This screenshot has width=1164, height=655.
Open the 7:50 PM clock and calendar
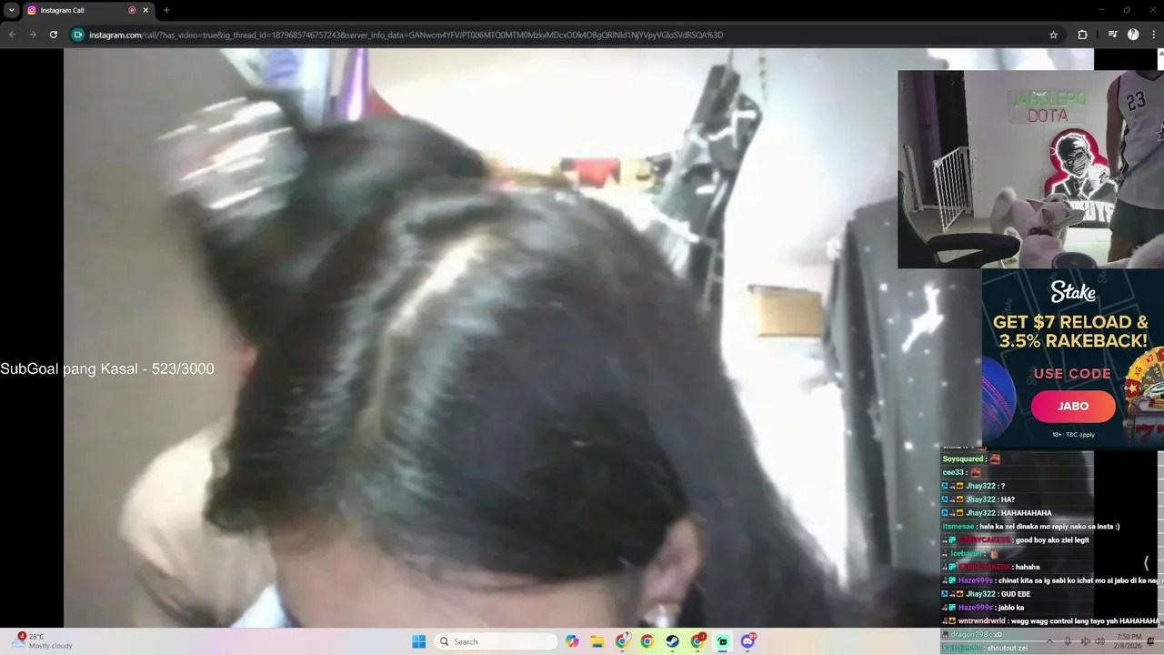click(x=1129, y=641)
